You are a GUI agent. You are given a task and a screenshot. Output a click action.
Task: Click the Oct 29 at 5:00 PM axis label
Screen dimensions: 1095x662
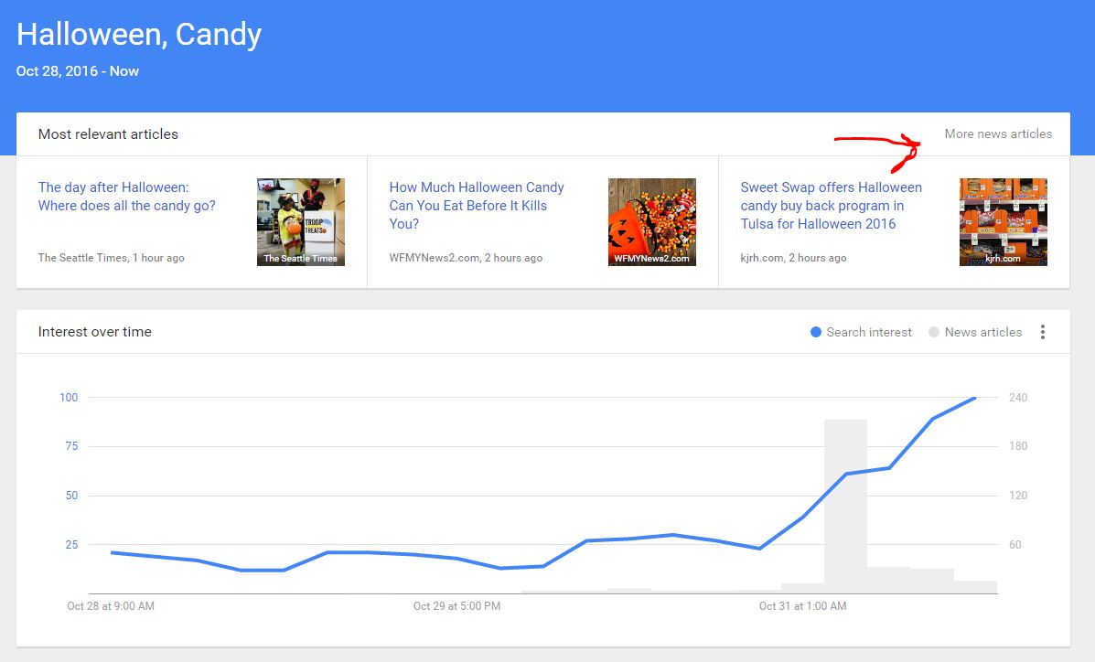tap(456, 606)
